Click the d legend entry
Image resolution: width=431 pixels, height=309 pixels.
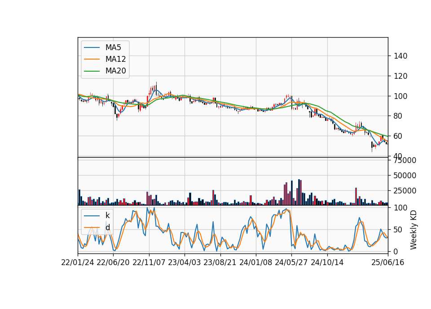[x=97, y=227]
